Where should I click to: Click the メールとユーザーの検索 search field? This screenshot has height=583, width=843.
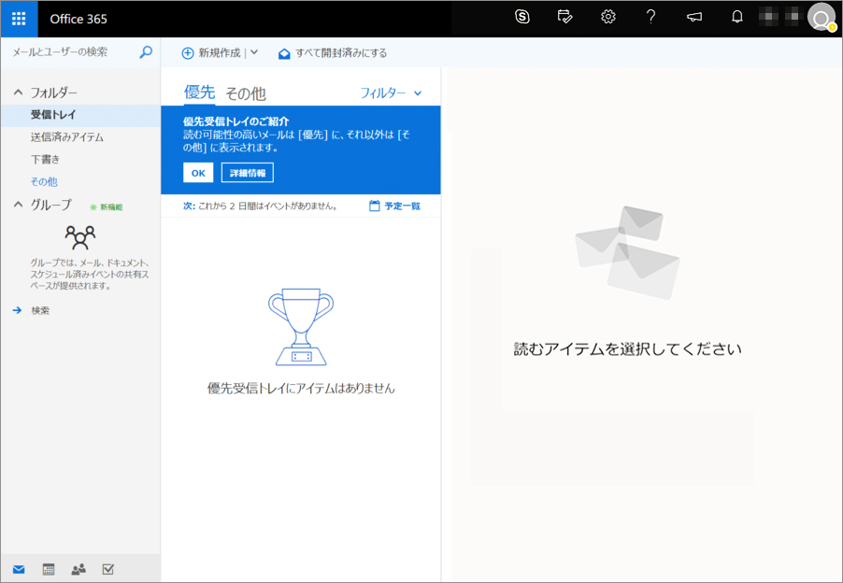click(70, 52)
